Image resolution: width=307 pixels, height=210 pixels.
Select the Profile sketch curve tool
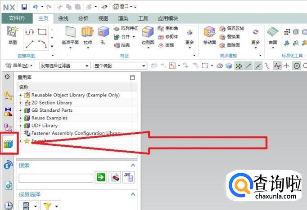30,31
